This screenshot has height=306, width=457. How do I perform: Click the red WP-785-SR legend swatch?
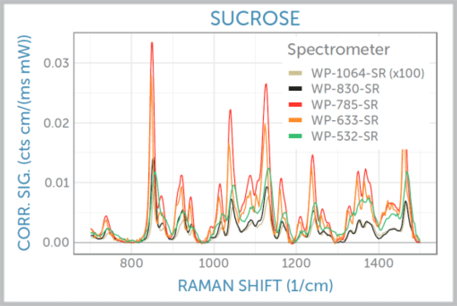[x=295, y=105]
